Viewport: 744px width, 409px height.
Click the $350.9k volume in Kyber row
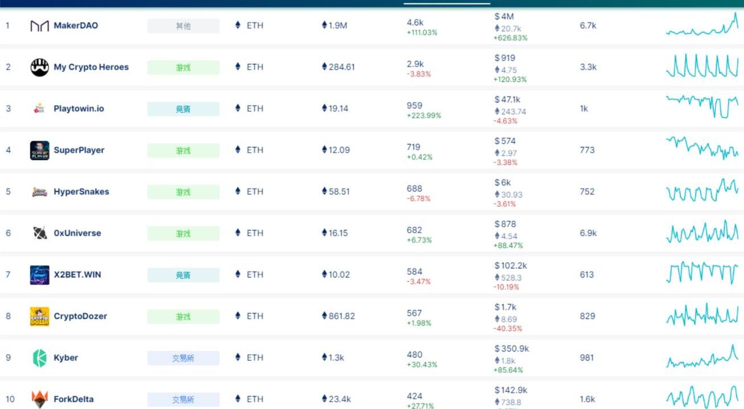[x=512, y=349]
